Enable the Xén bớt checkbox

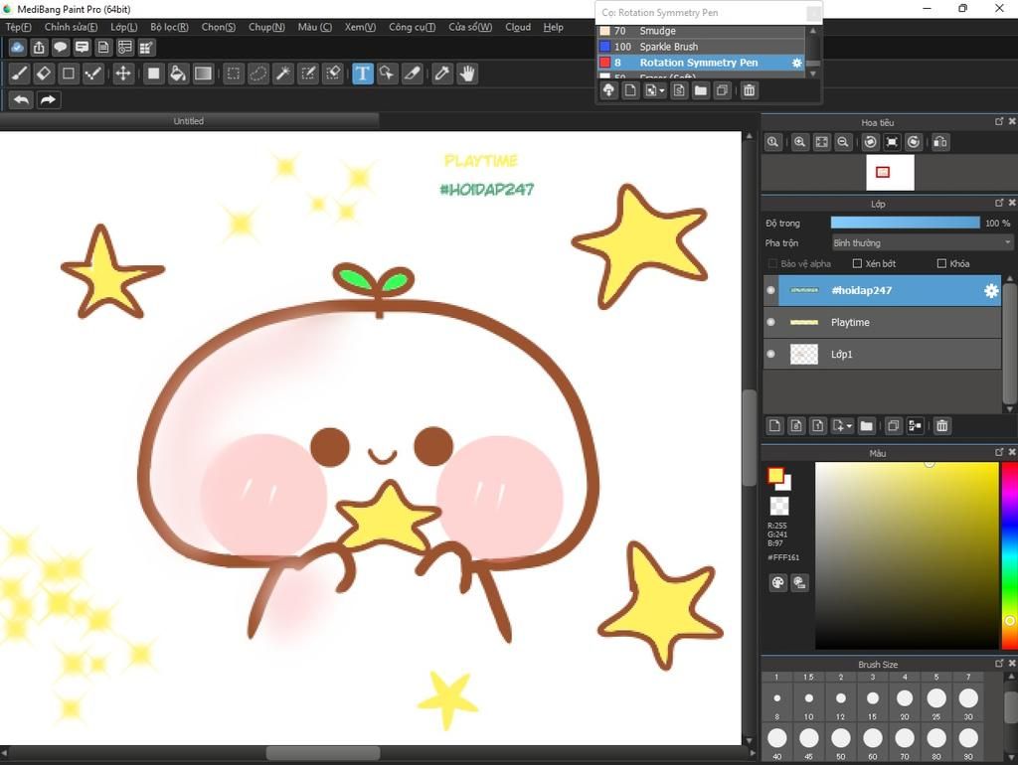click(x=857, y=263)
